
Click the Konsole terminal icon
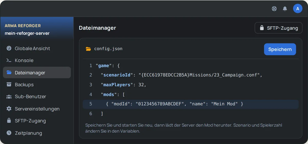point(9,60)
